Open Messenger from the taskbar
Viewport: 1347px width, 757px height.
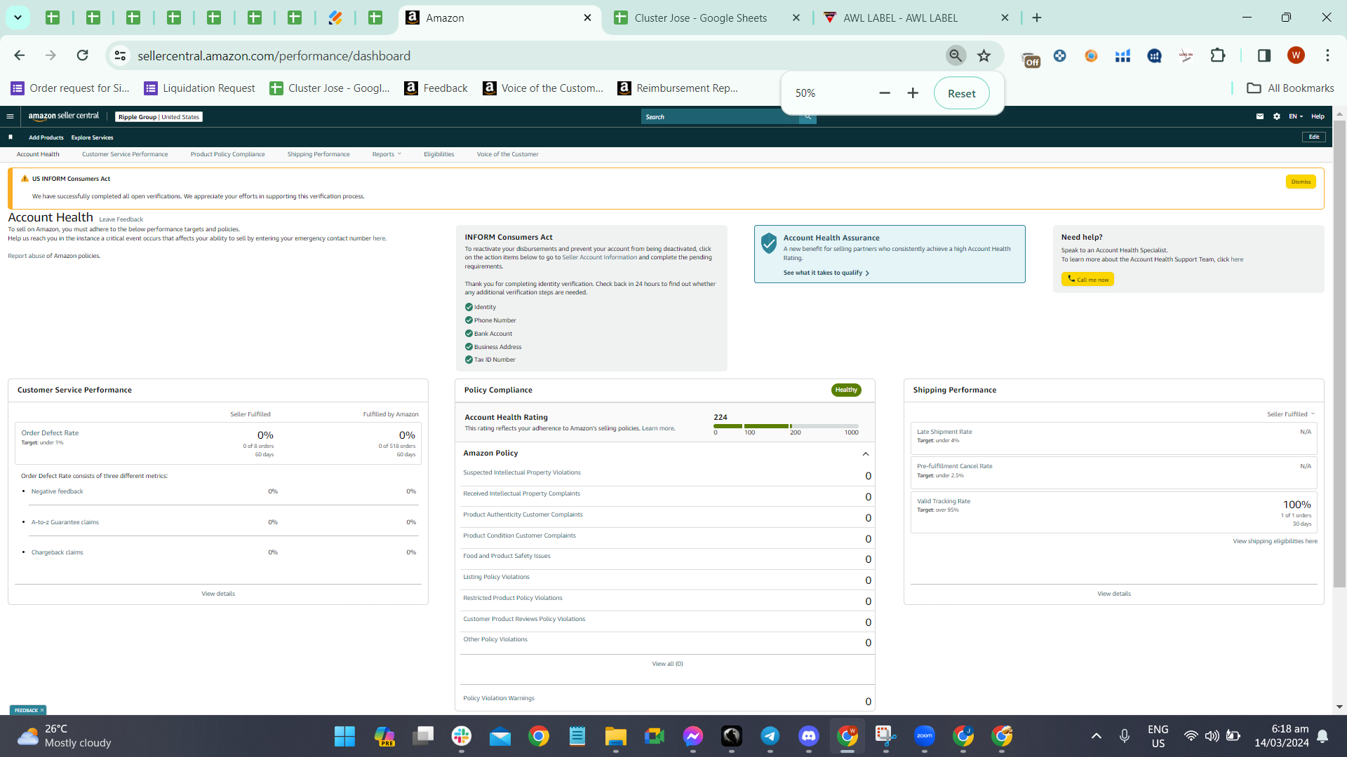pos(693,736)
